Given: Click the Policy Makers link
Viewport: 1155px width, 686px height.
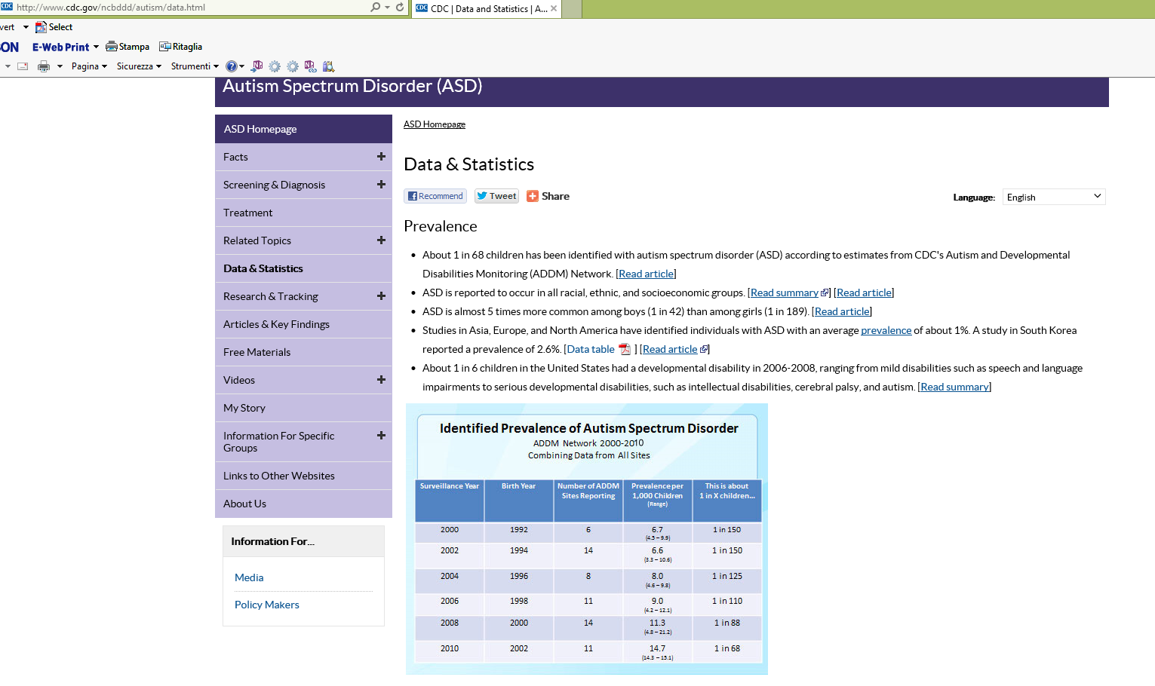Looking at the screenshot, I should click(267, 605).
